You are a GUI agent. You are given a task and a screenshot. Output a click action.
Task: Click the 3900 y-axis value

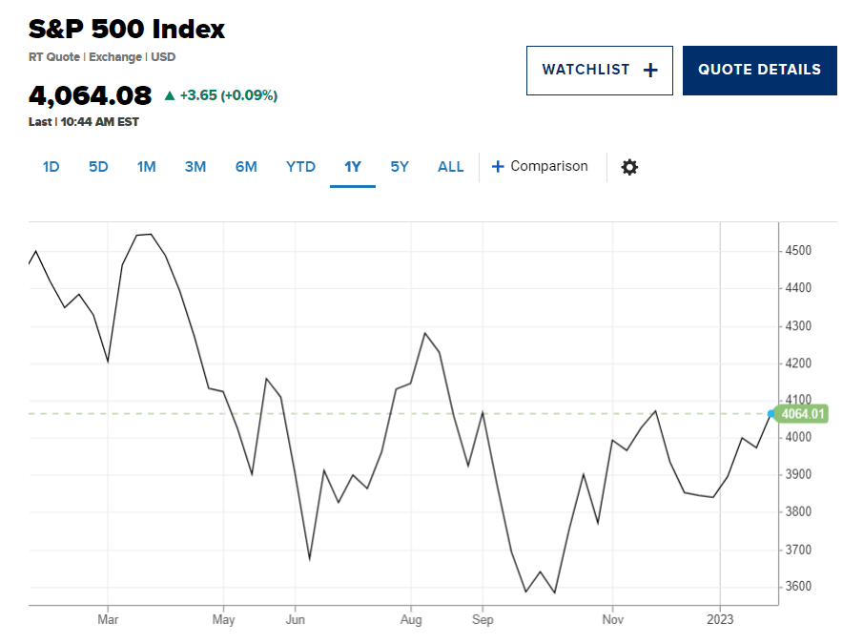(x=798, y=474)
